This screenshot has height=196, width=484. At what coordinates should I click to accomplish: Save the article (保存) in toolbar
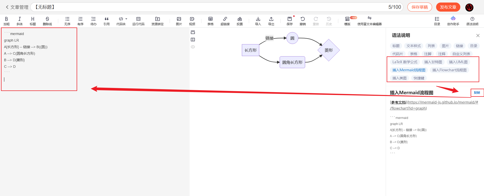(290, 21)
